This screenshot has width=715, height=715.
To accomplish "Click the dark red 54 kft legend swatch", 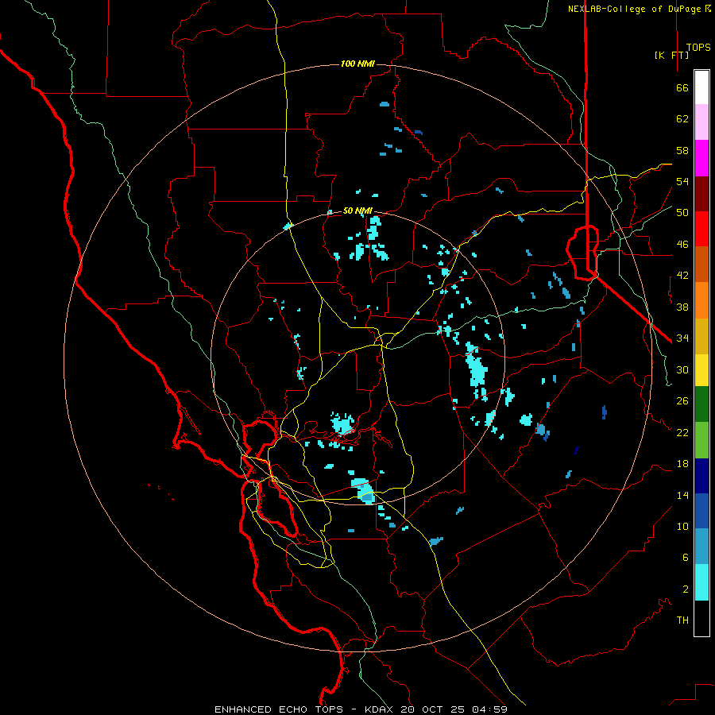I will (x=701, y=194).
